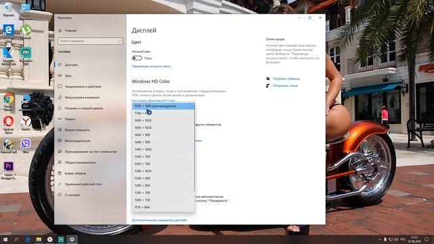The width and height of the screenshot is (434, 244).
Task: Choose 1600 × 900 resolution option
Action: (163, 135)
